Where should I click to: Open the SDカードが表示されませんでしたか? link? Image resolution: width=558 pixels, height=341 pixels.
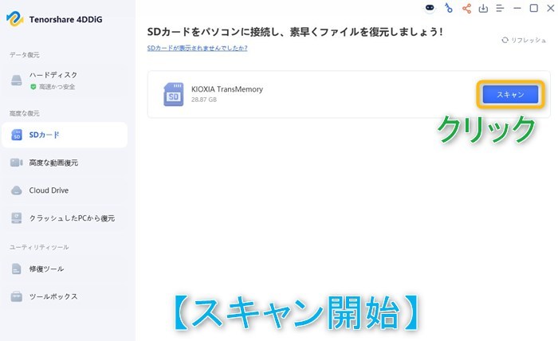pos(197,48)
